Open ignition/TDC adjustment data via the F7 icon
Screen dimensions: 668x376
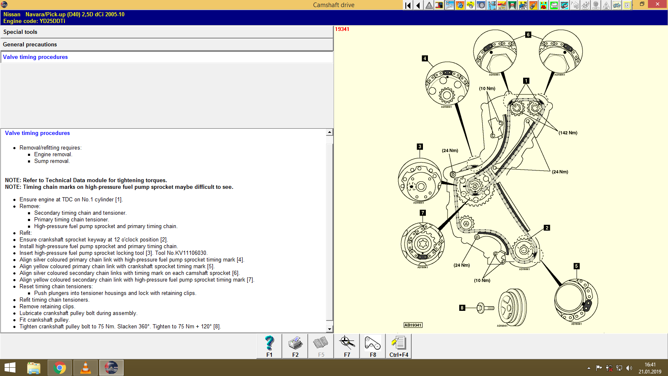tap(347, 346)
